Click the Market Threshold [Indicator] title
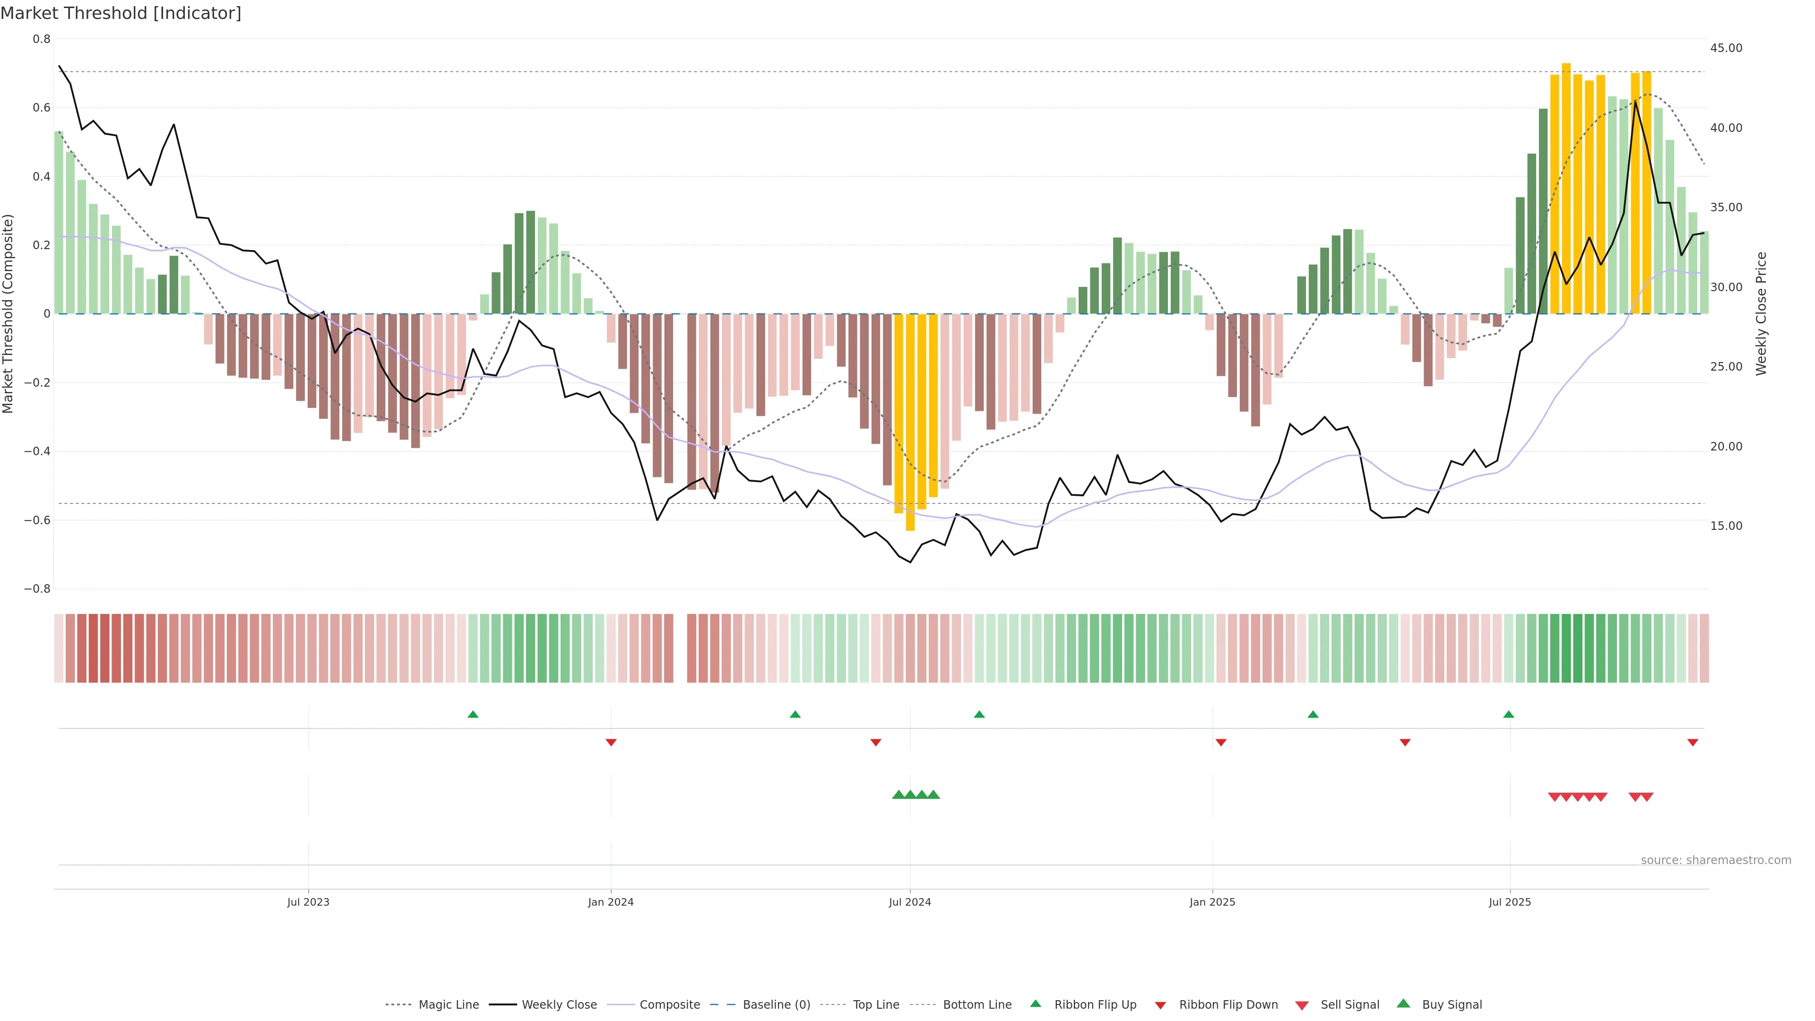Screen dimensions: 1815x1021 pos(121,13)
